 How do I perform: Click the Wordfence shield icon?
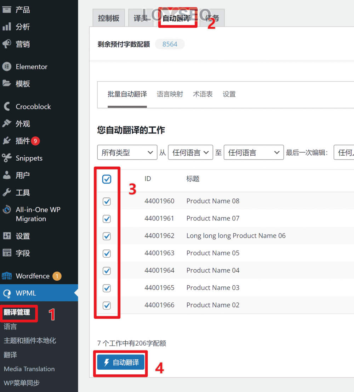tap(7, 276)
